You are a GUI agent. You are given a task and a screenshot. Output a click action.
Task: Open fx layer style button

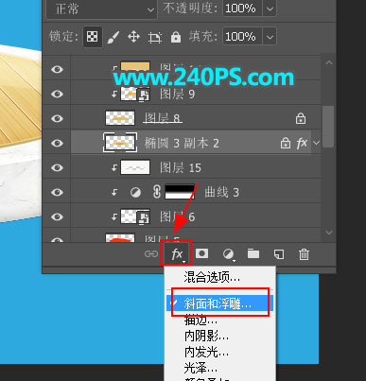[177, 253]
